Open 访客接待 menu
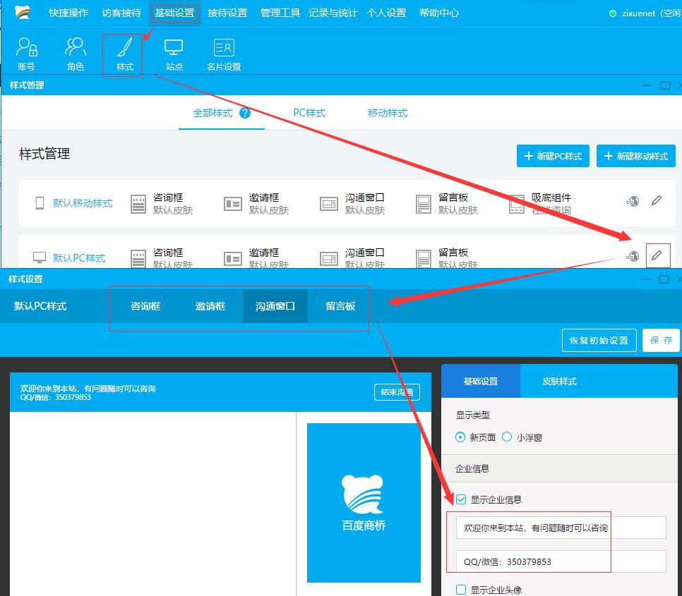 121,13
